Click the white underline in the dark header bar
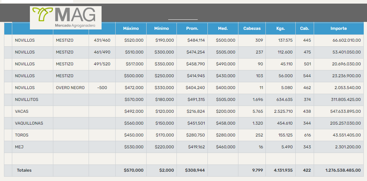Viewport: 367px width, 181px height. (x=183, y=19)
